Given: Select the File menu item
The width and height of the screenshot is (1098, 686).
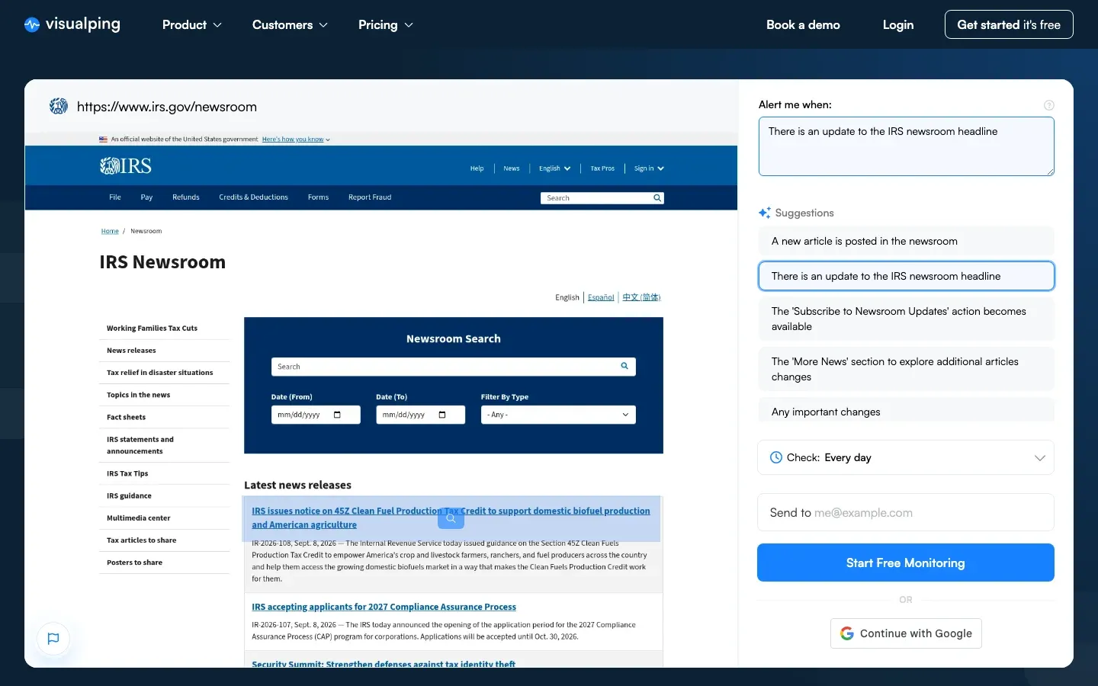Looking at the screenshot, I should (115, 197).
